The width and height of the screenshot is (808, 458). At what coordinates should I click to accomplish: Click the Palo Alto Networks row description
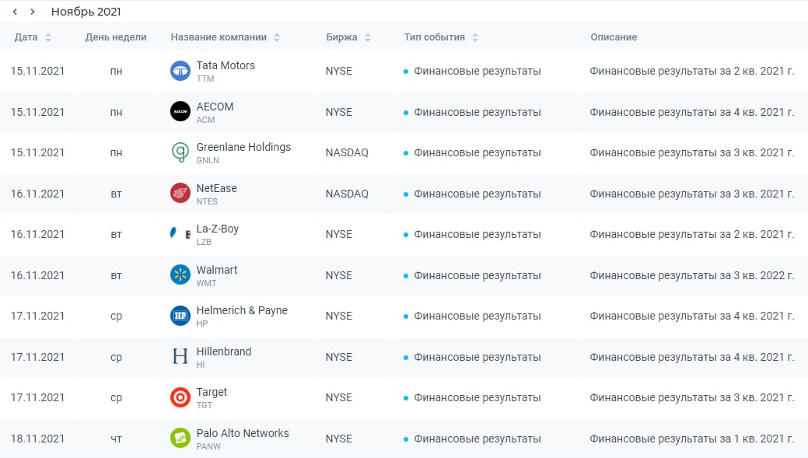point(691,439)
